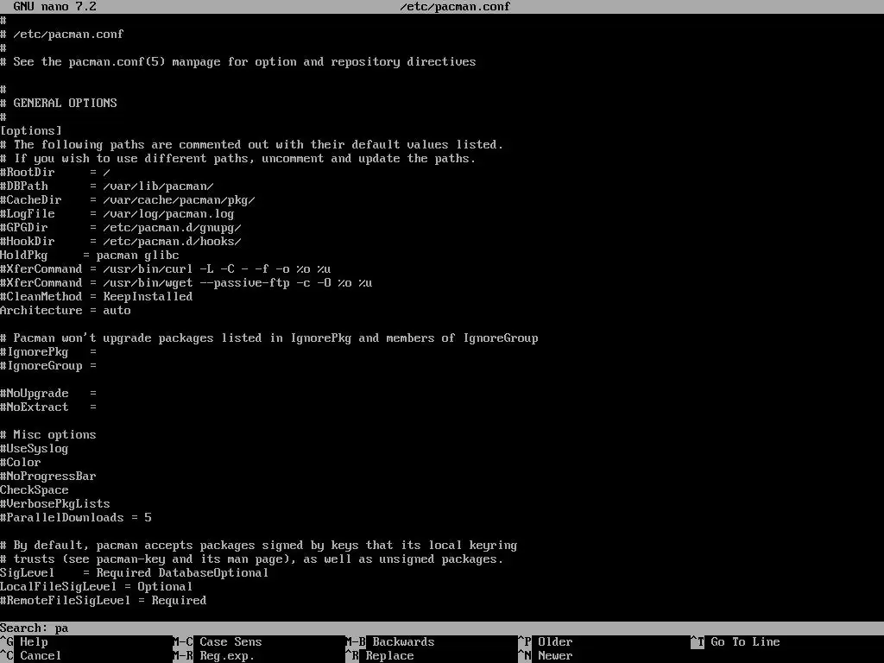The height and width of the screenshot is (663, 884).
Task: Click the #NoExtract line
Action: click(x=48, y=407)
